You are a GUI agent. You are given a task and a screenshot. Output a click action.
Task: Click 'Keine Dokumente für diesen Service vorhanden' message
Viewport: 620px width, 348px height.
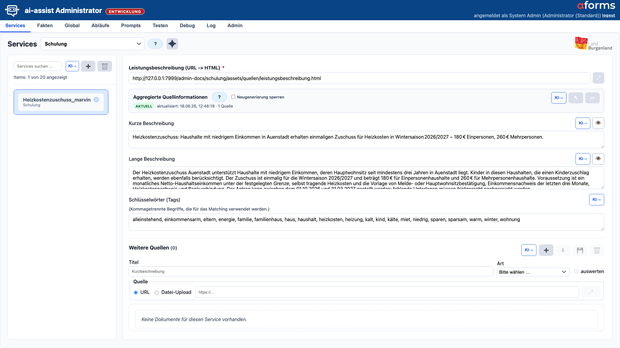[194, 319]
